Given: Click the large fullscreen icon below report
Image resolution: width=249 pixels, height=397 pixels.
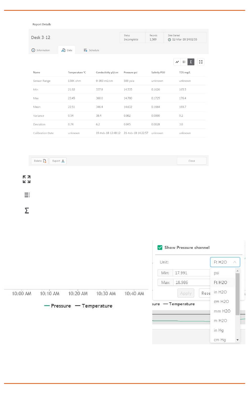Looking at the screenshot, I should (x=26, y=179).
